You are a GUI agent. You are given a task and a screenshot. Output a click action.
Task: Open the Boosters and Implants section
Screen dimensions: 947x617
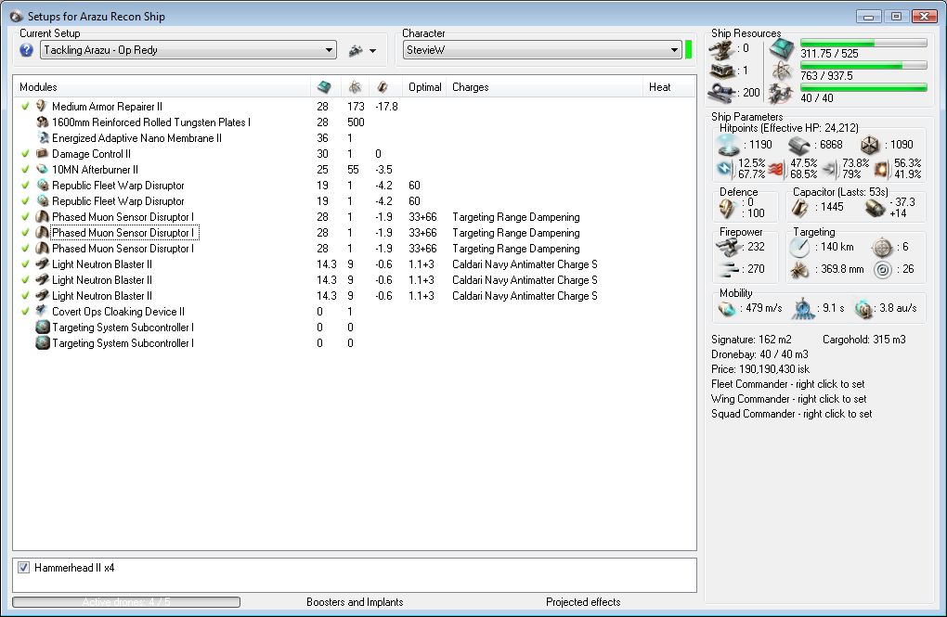tap(355, 602)
